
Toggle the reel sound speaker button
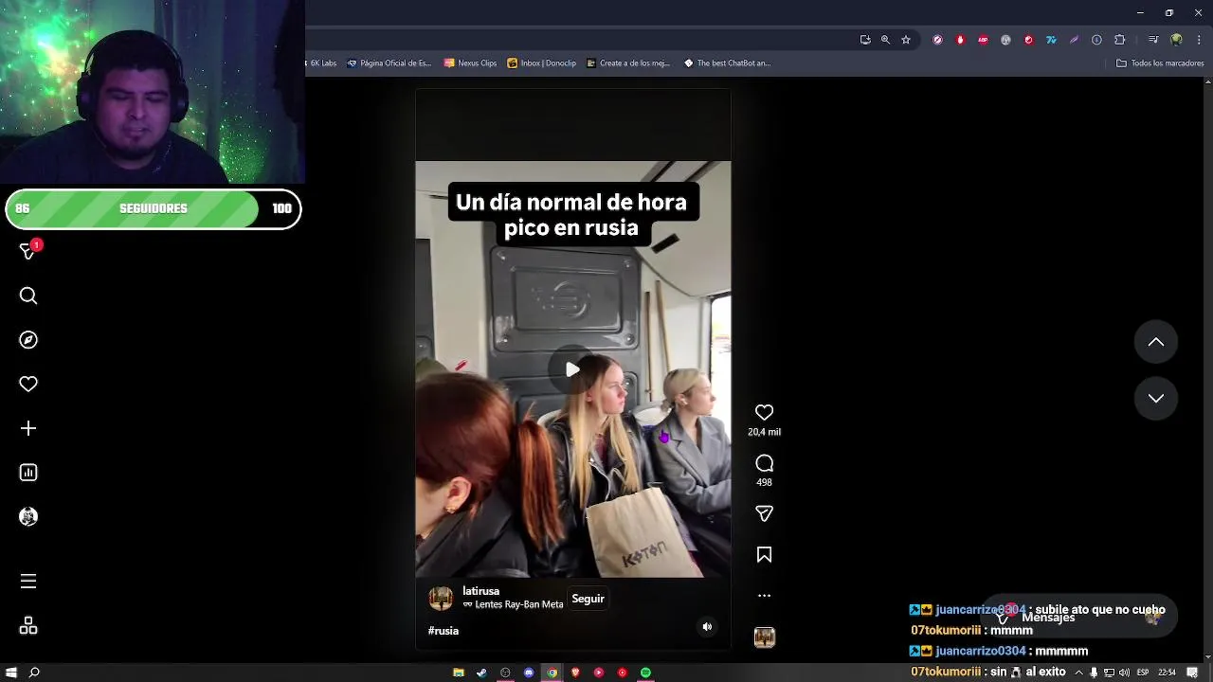pyautogui.click(x=707, y=627)
